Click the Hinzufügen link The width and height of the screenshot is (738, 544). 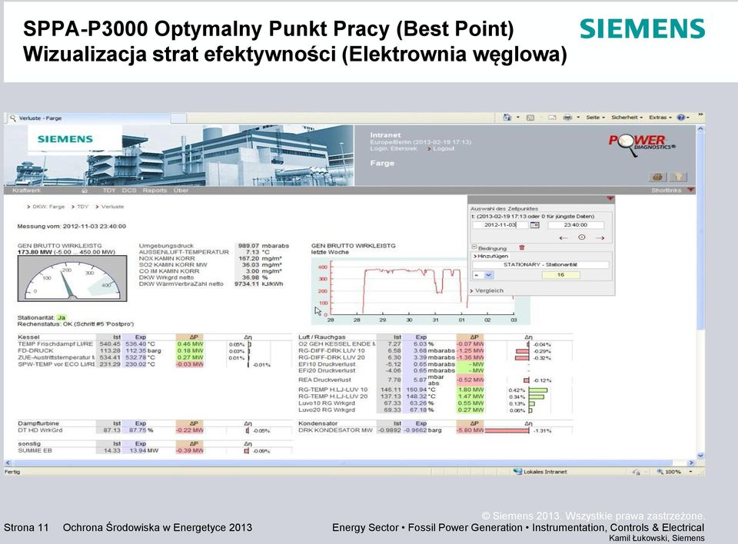click(x=491, y=257)
